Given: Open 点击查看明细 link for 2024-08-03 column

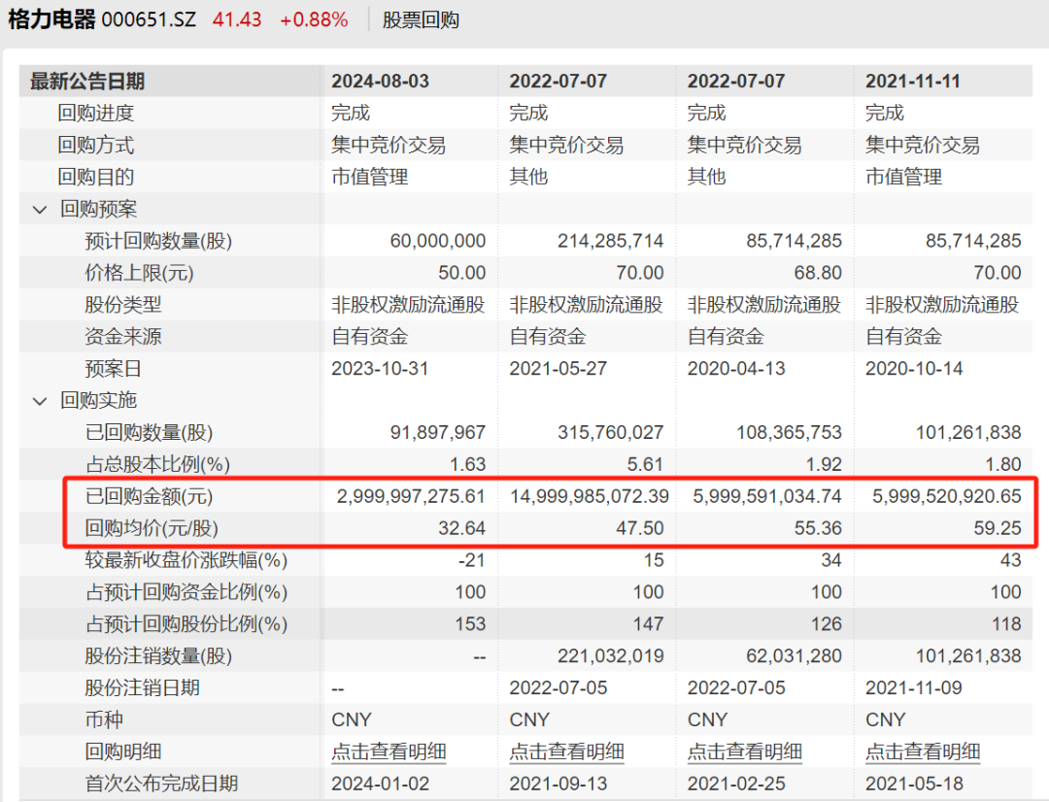Looking at the screenshot, I should coord(389,752).
